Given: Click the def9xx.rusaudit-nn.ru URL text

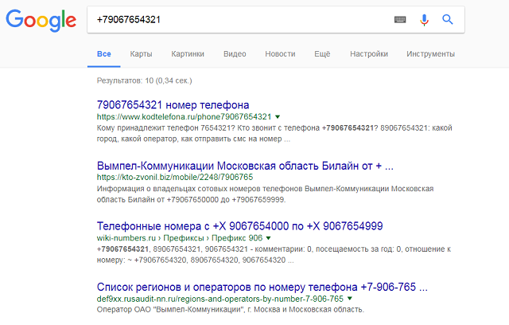Looking at the screenshot, I should [x=220, y=299].
